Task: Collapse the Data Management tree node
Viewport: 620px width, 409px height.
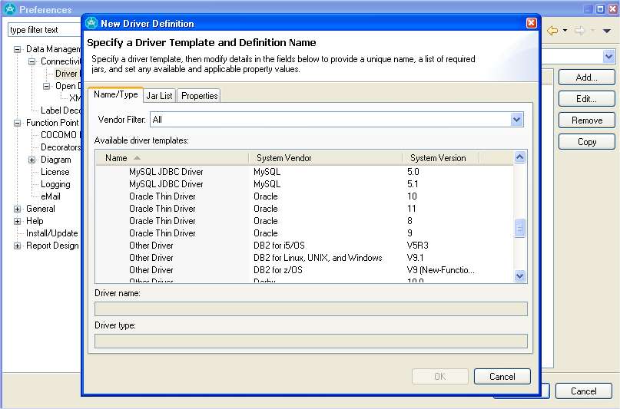Action: (x=17, y=49)
